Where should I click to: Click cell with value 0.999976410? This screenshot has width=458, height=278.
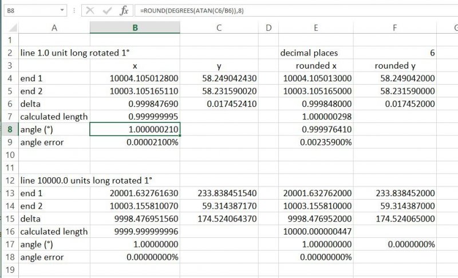click(x=316, y=129)
